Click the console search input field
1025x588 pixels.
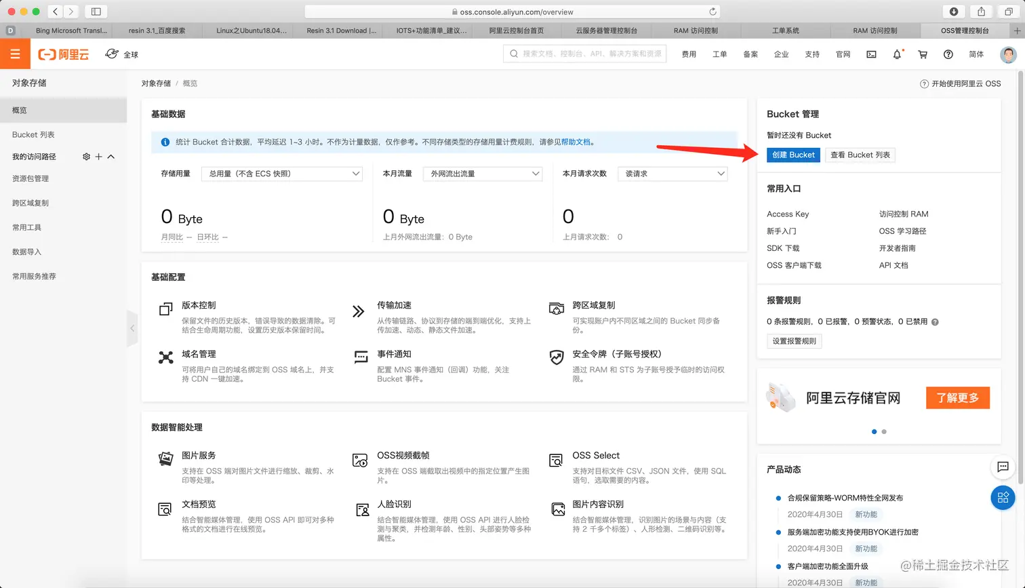pyautogui.click(x=584, y=54)
